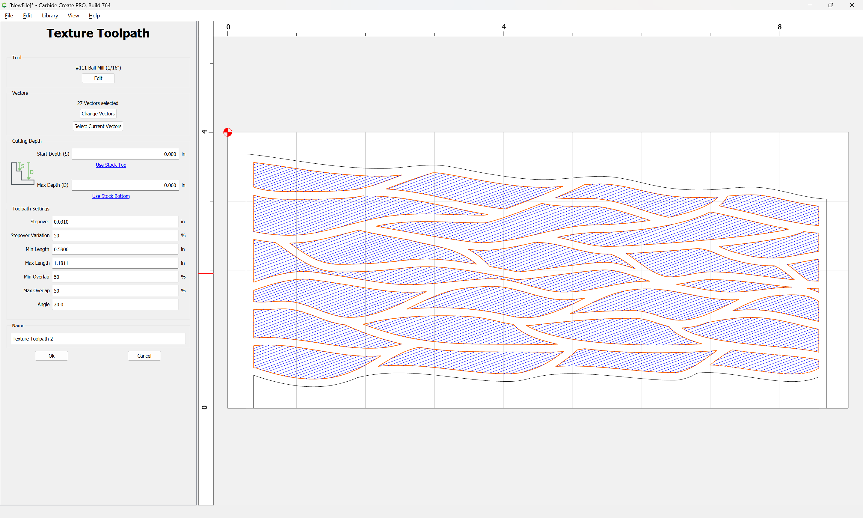Click the Use Stock Bottom link

click(111, 196)
